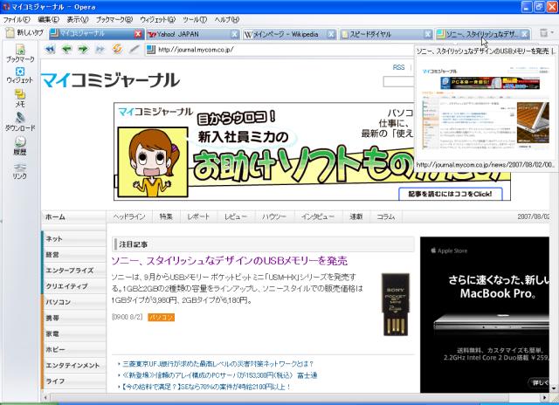The width and height of the screenshot is (559, 405).
Task: Select the 携帯 sidebar category
Action: [x=73, y=318]
